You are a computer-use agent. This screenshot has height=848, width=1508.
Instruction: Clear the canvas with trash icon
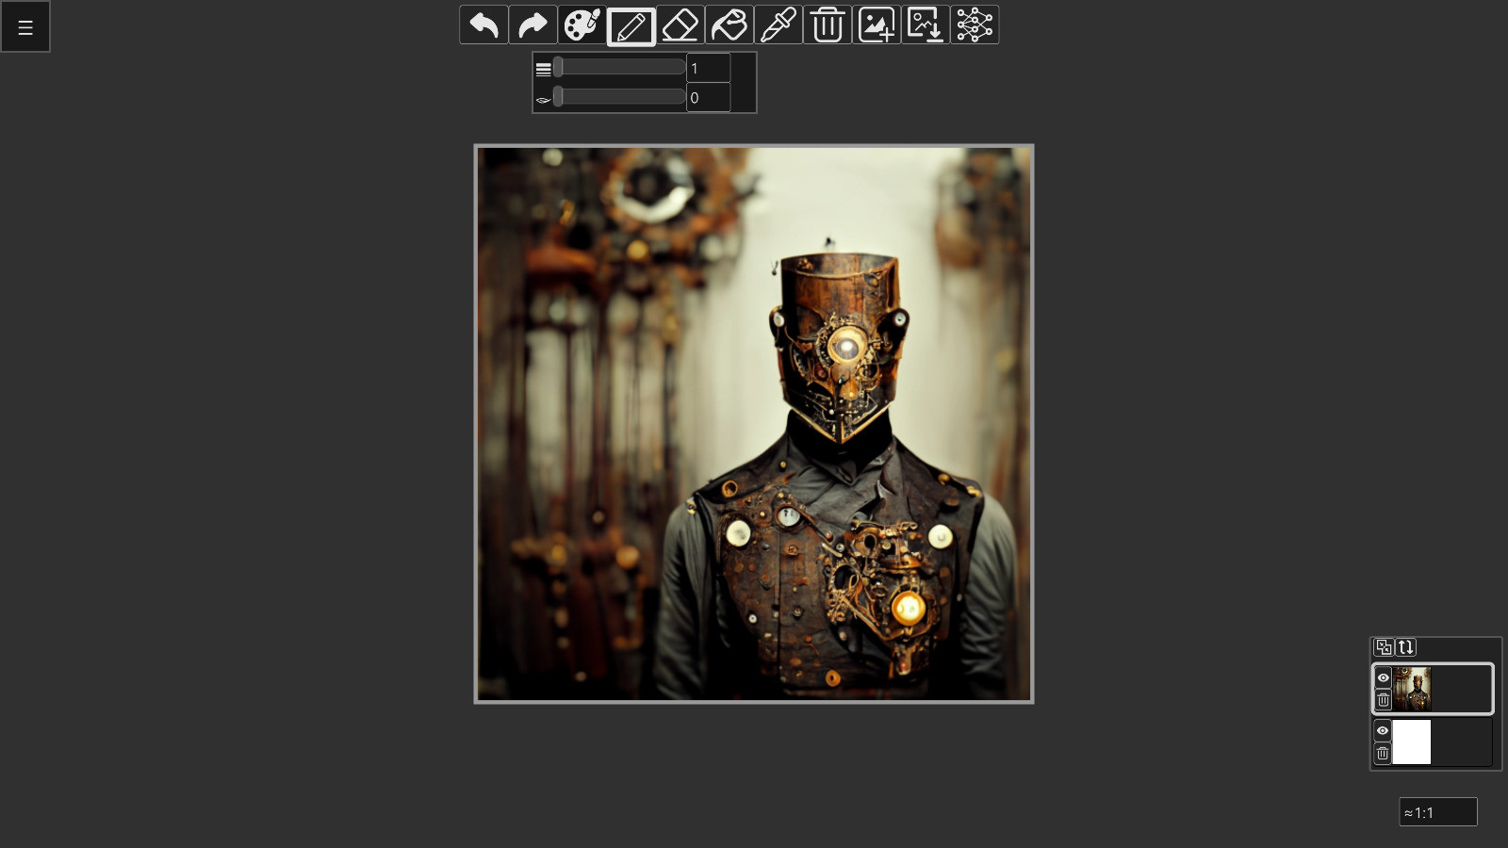[x=827, y=24]
